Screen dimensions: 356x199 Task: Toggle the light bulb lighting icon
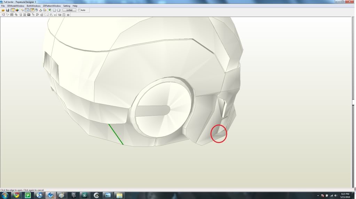click(13, 10)
